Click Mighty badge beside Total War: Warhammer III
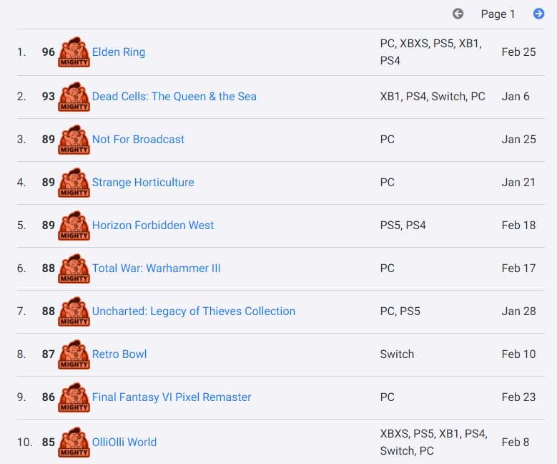The height and width of the screenshot is (464, 557). [74, 269]
